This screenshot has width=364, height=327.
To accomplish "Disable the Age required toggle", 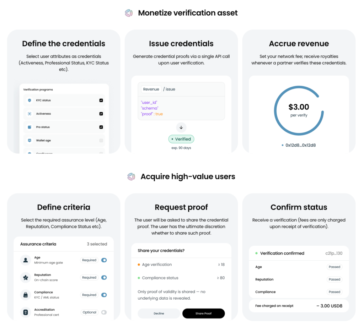I will tap(104, 260).
